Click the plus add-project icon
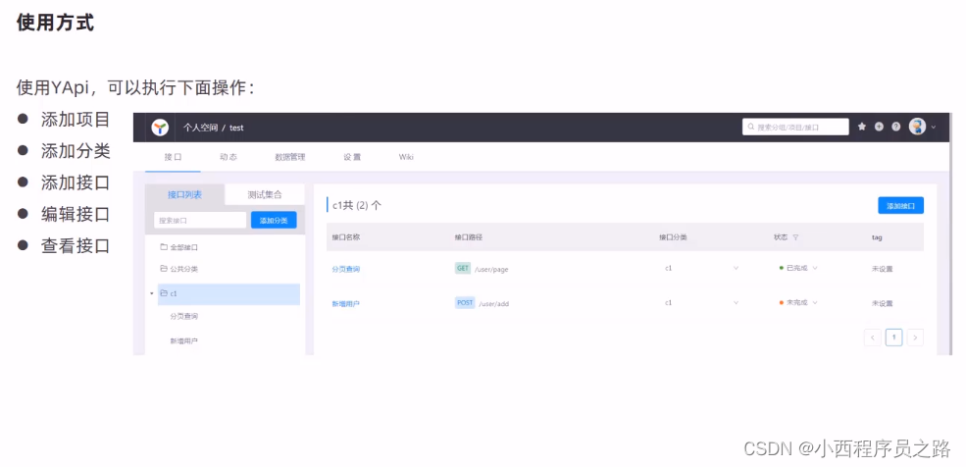Image resolution: width=966 pixels, height=467 pixels. pyautogui.click(x=879, y=127)
